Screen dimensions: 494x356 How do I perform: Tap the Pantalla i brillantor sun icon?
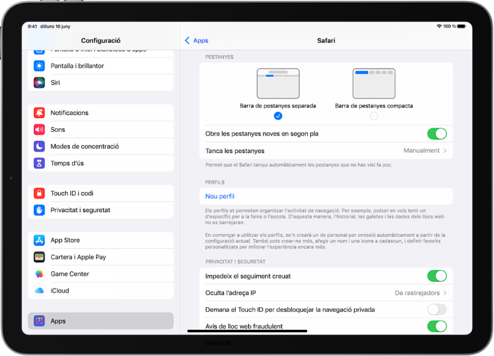coord(39,66)
